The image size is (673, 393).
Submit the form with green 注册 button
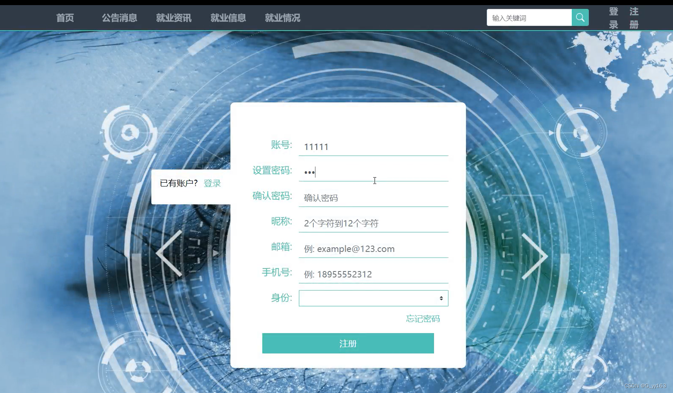[x=348, y=343]
